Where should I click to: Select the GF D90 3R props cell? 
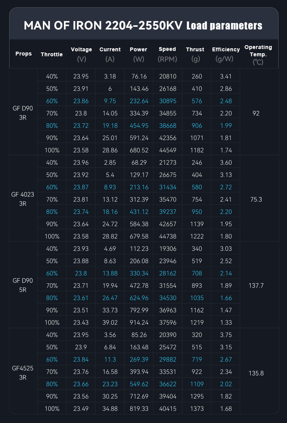click(x=23, y=113)
